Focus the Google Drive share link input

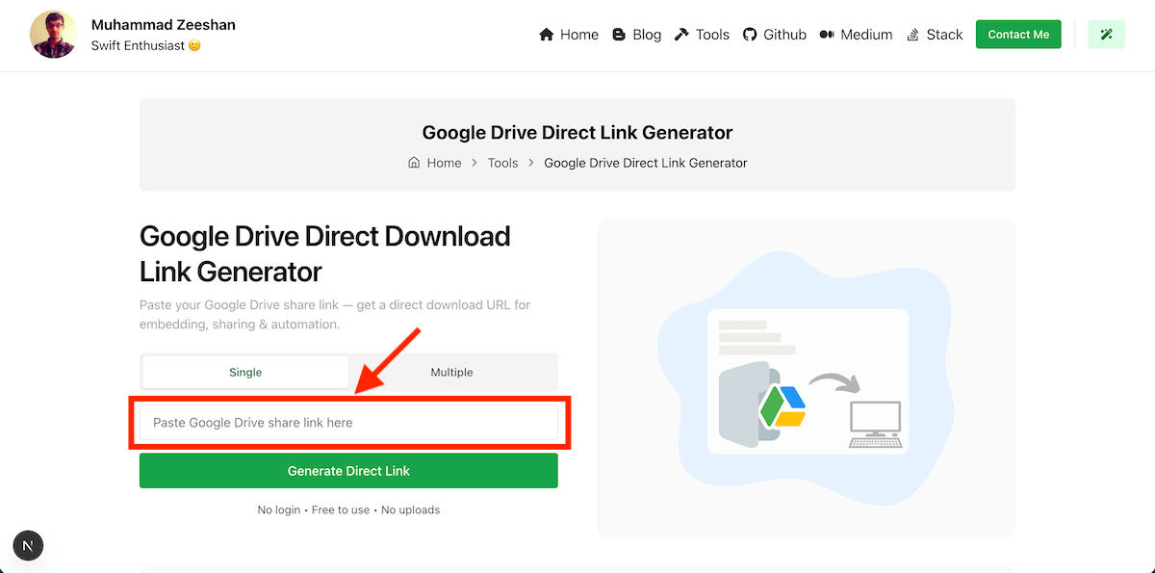pyautogui.click(x=348, y=423)
